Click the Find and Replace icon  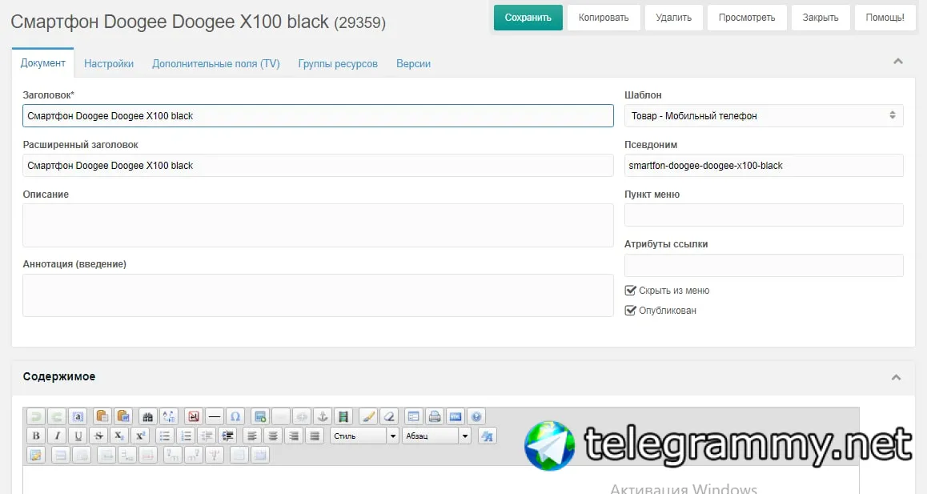coord(168,417)
